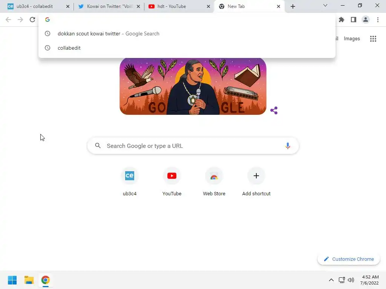The height and width of the screenshot is (289, 386).
Task: Open the YouTube shortcut tile
Action: pos(172,182)
